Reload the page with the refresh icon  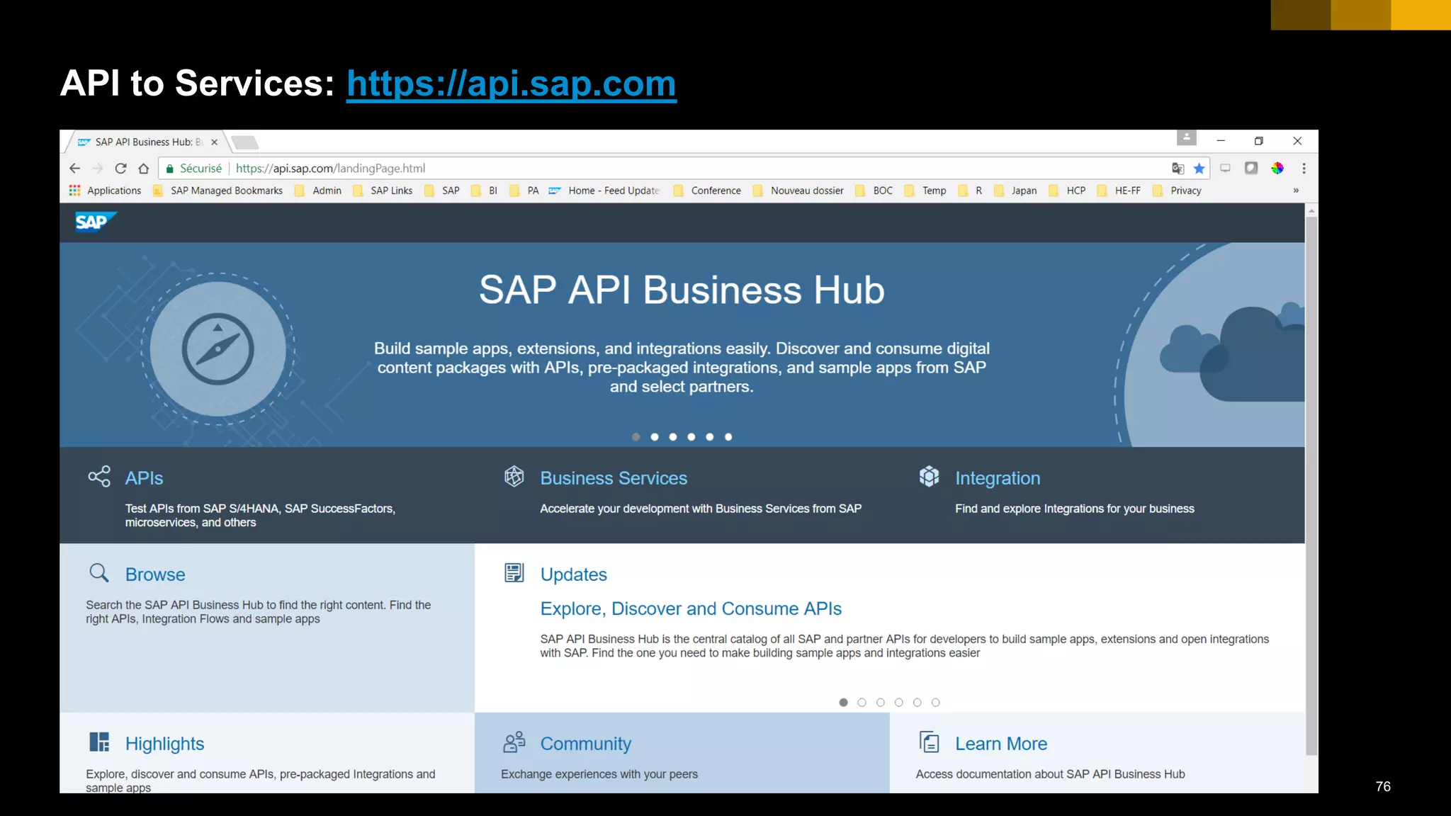tap(120, 168)
